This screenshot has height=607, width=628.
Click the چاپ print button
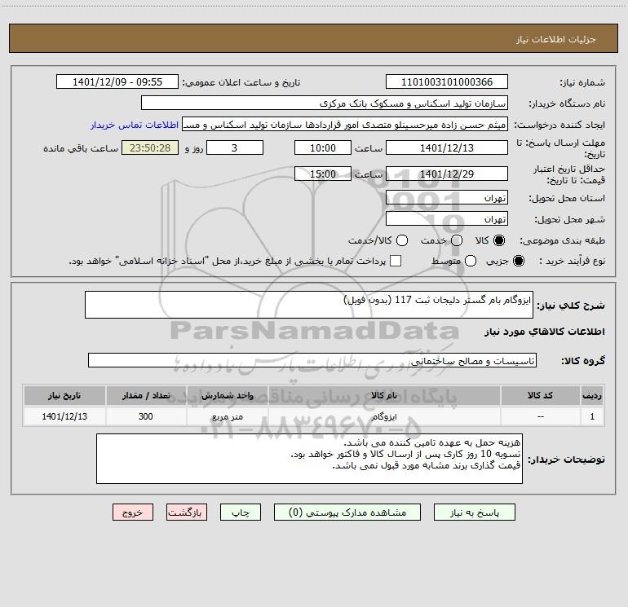tap(241, 512)
